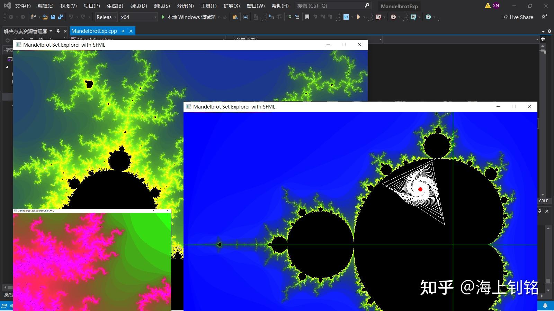This screenshot has width=554, height=311.
Task: Open the 分析(N) menu
Action: pos(185,6)
